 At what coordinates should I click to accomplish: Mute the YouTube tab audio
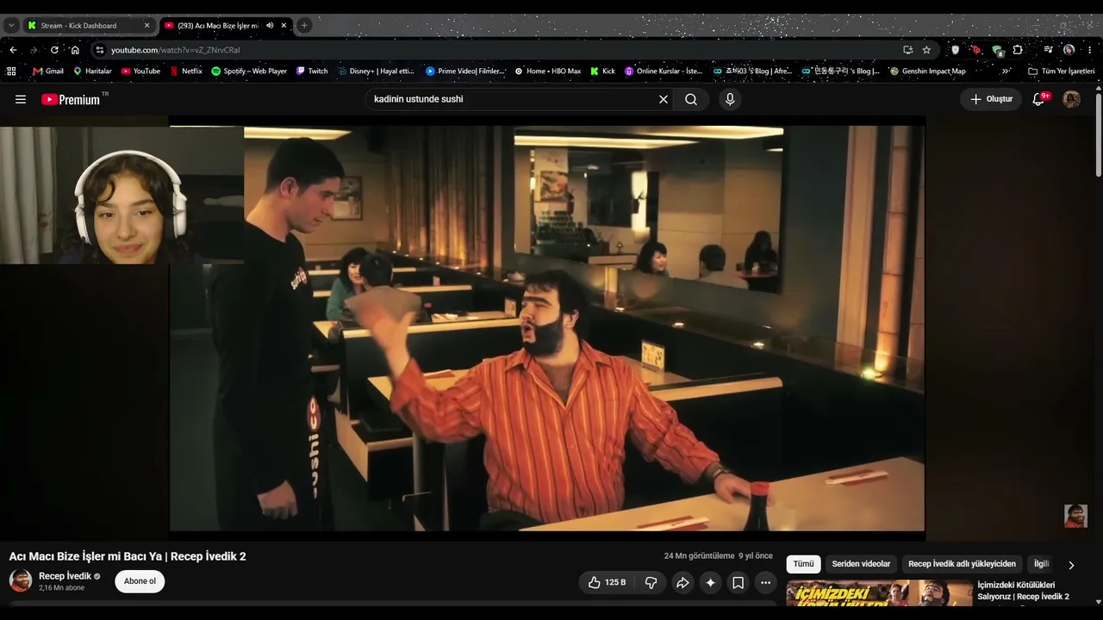[x=270, y=26]
